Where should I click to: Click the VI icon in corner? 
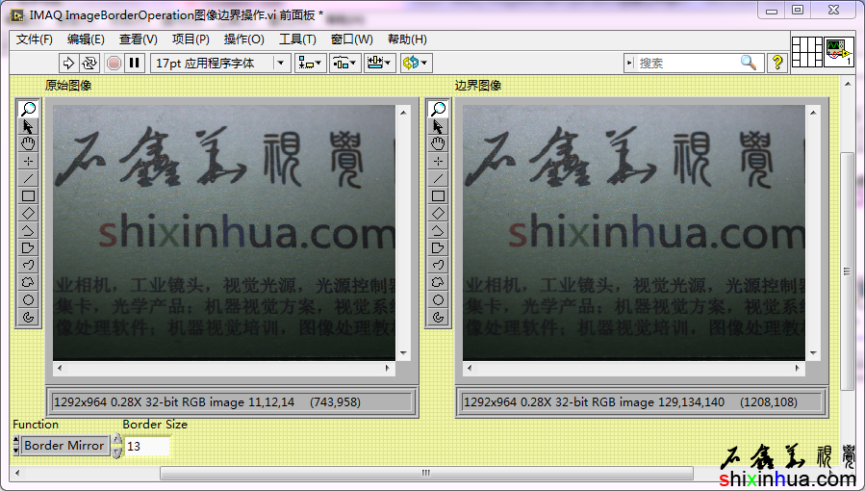tap(839, 52)
